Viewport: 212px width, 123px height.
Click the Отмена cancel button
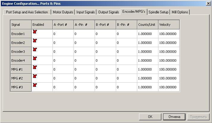174,117
